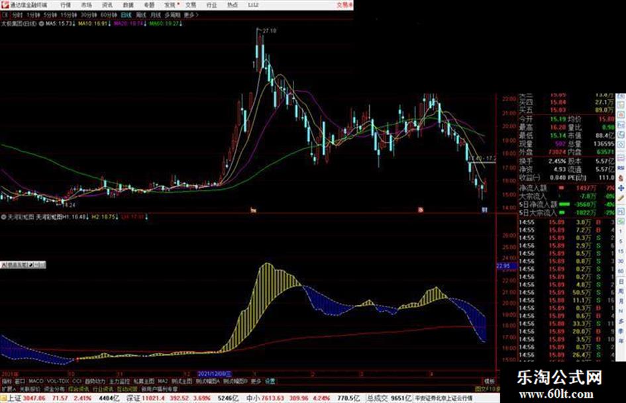Image resolution: width=626 pixels, height=403 pixels.
Task: Select the pencil drawing tool icon
Action: coord(621,198)
